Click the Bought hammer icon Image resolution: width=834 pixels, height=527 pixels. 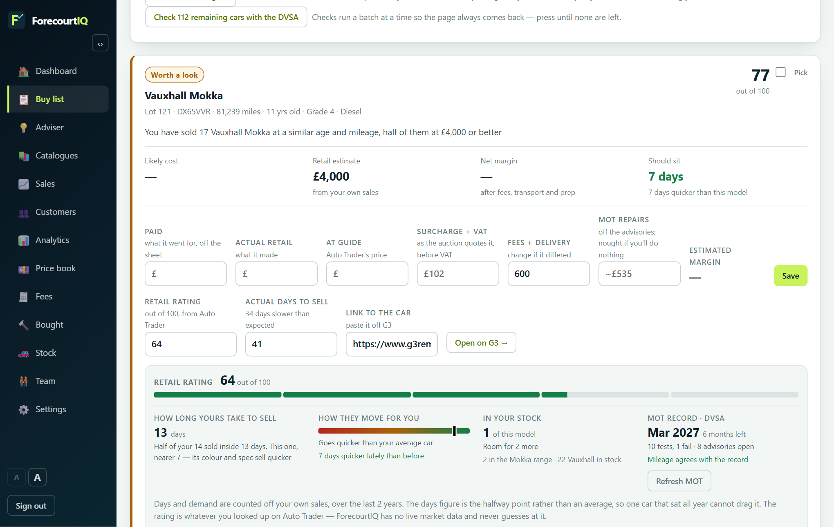point(24,325)
